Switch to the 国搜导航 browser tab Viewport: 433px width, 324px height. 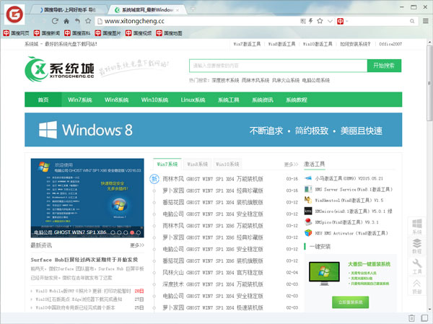(68, 10)
